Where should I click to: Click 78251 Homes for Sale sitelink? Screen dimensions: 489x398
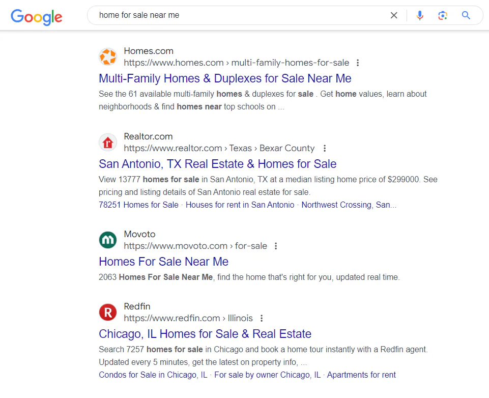pyautogui.click(x=138, y=205)
